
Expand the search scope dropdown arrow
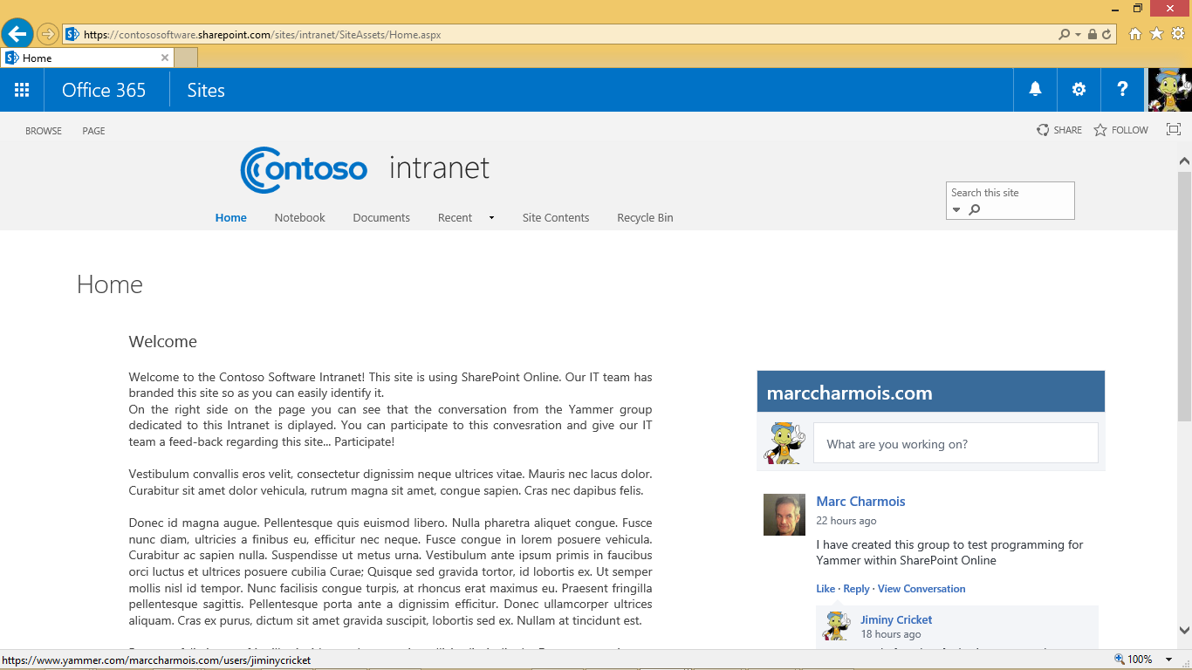coord(956,209)
